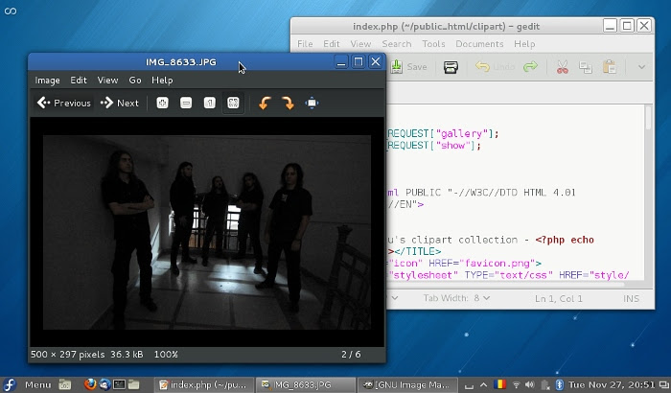Open the View menu in image viewer

tap(107, 81)
